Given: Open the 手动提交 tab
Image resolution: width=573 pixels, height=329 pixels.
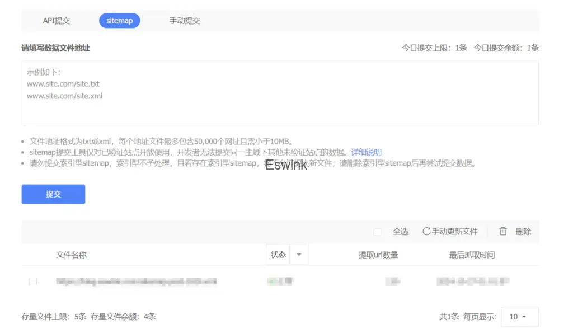Looking at the screenshot, I should click(185, 21).
